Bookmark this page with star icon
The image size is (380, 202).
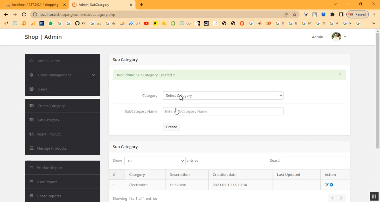click(294, 14)
